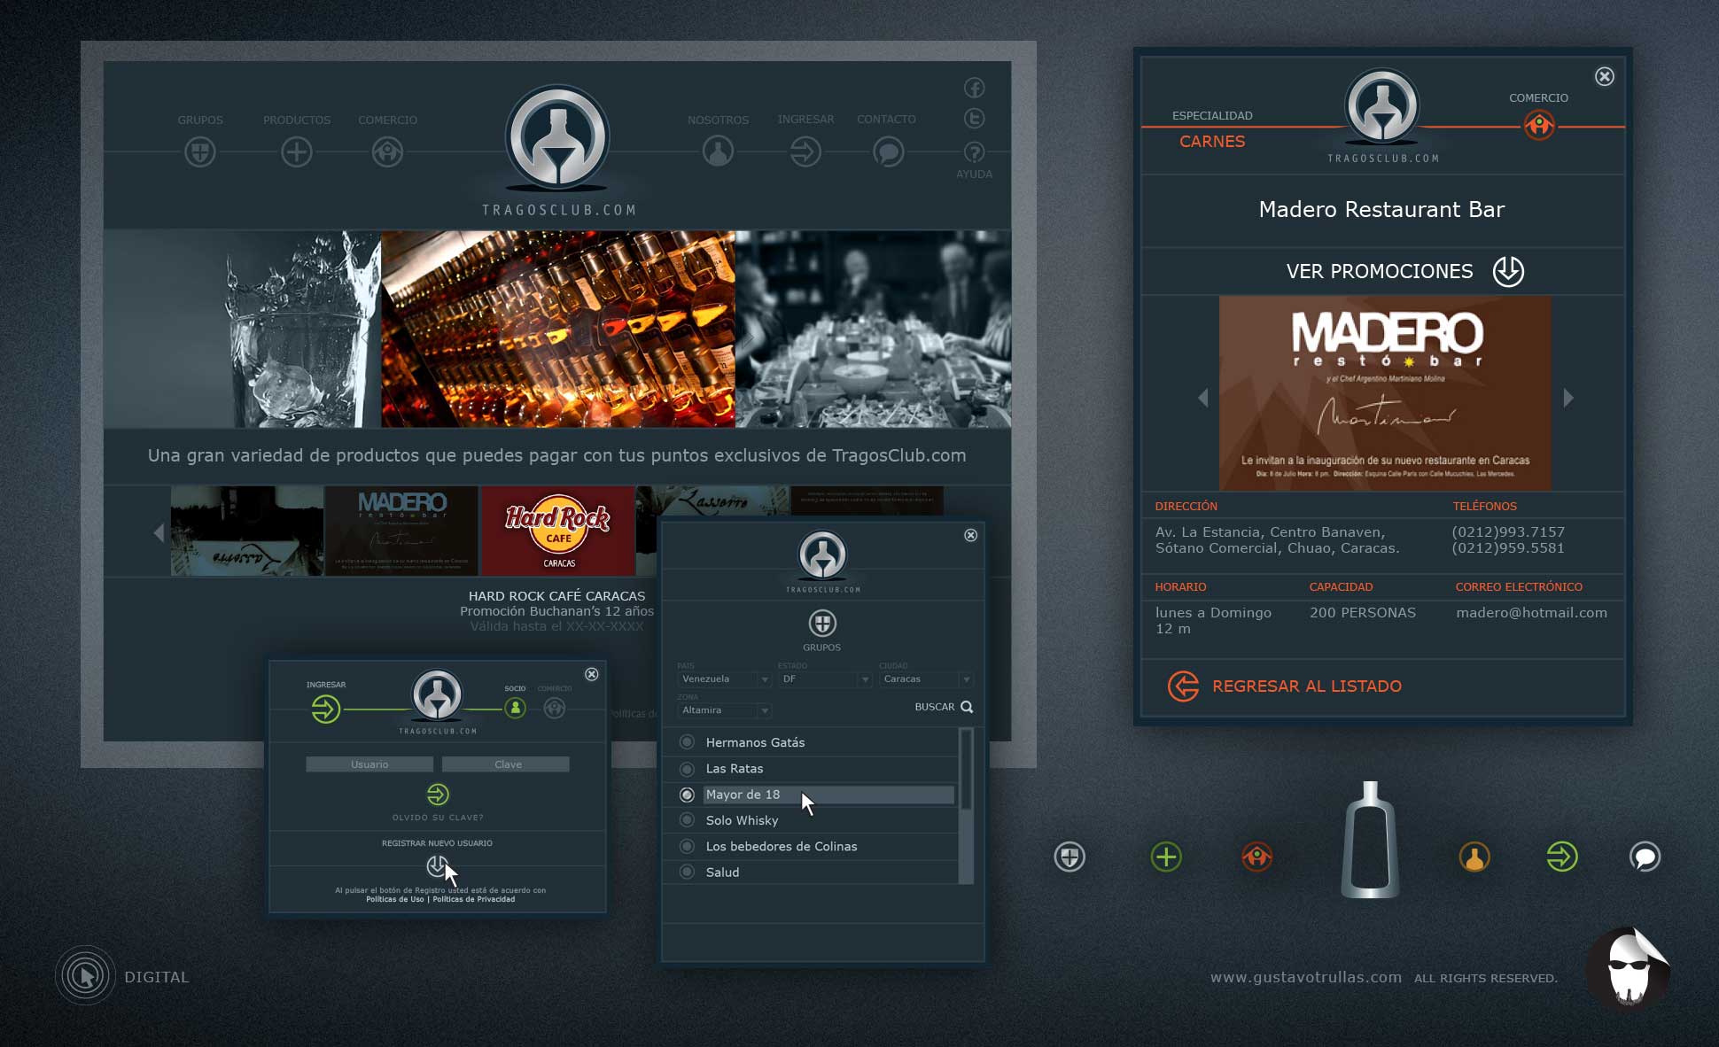
Task: Open the Ciudad dropdown showing Caracas
Action: point(926,679)
